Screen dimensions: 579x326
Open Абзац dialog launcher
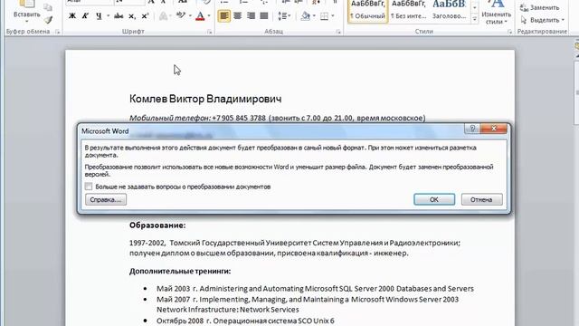click(338, 33)
